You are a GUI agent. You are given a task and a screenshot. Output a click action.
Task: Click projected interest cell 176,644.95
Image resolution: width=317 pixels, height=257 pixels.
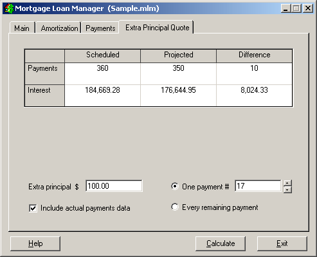(178, 95)
